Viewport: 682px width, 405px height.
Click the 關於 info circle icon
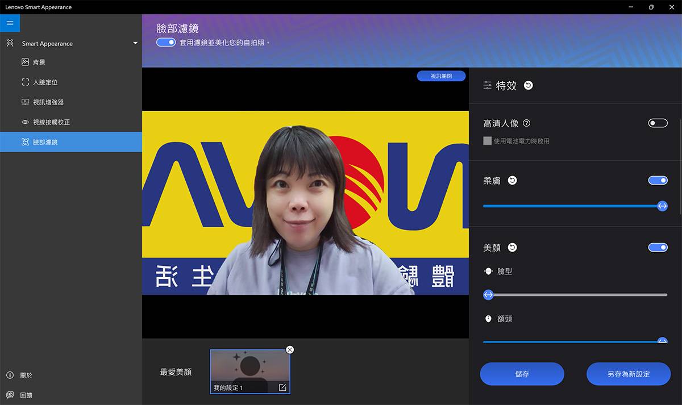[x=10, y=375]
